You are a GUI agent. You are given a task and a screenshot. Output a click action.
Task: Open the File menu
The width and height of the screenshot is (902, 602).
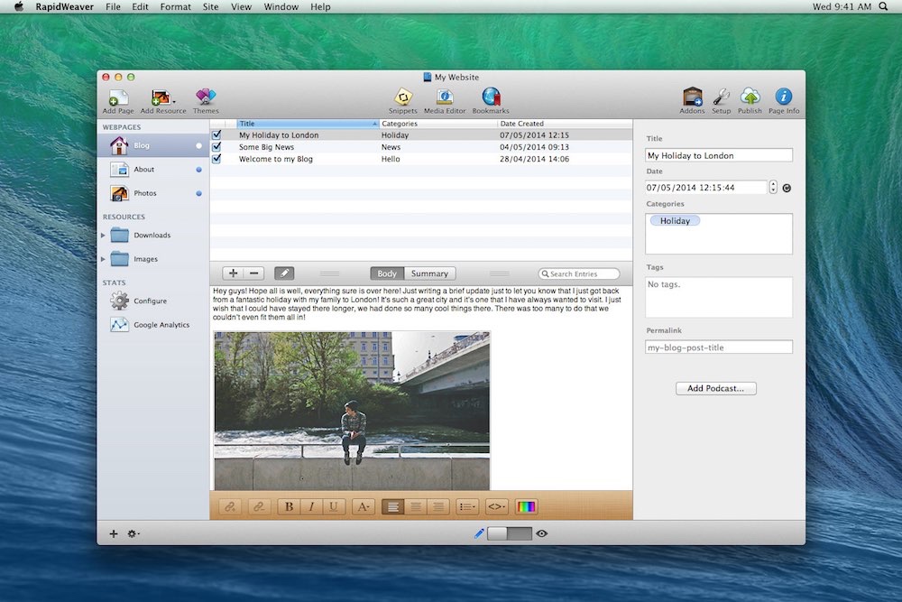click(114, 7)
